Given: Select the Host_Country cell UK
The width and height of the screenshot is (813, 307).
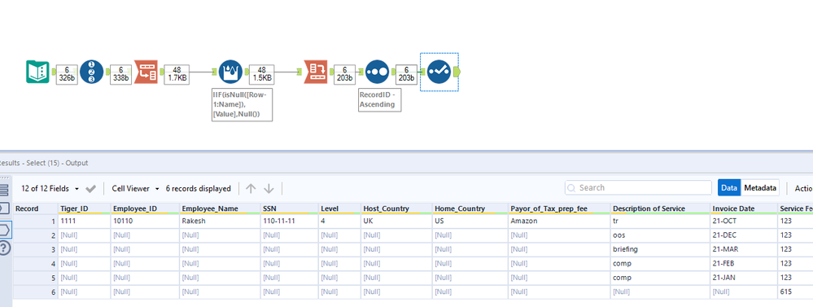Looking at the screenshot, I should click(396, 221).
